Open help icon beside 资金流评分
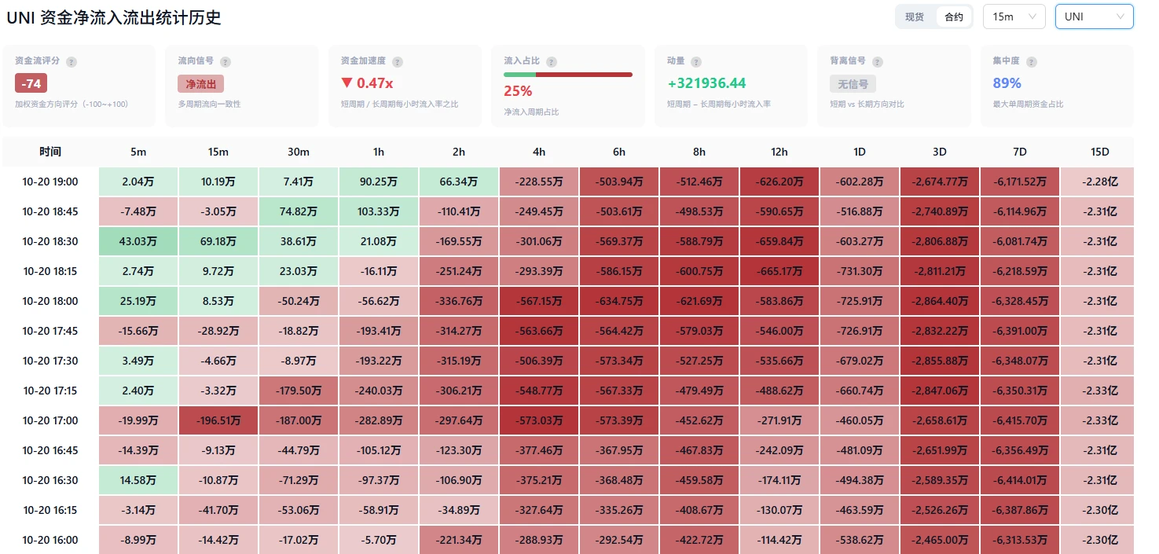 72,62
